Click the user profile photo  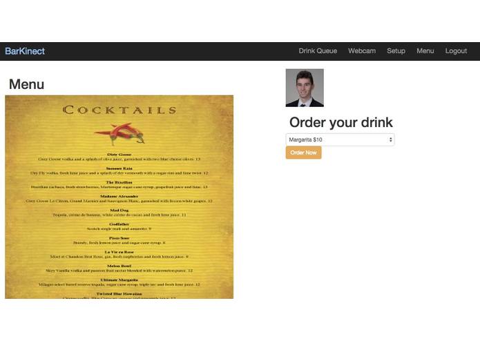click(x=305, y=88)
